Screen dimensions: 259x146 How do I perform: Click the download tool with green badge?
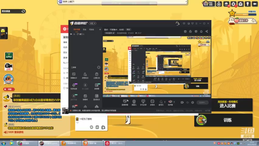coord(74,97)
